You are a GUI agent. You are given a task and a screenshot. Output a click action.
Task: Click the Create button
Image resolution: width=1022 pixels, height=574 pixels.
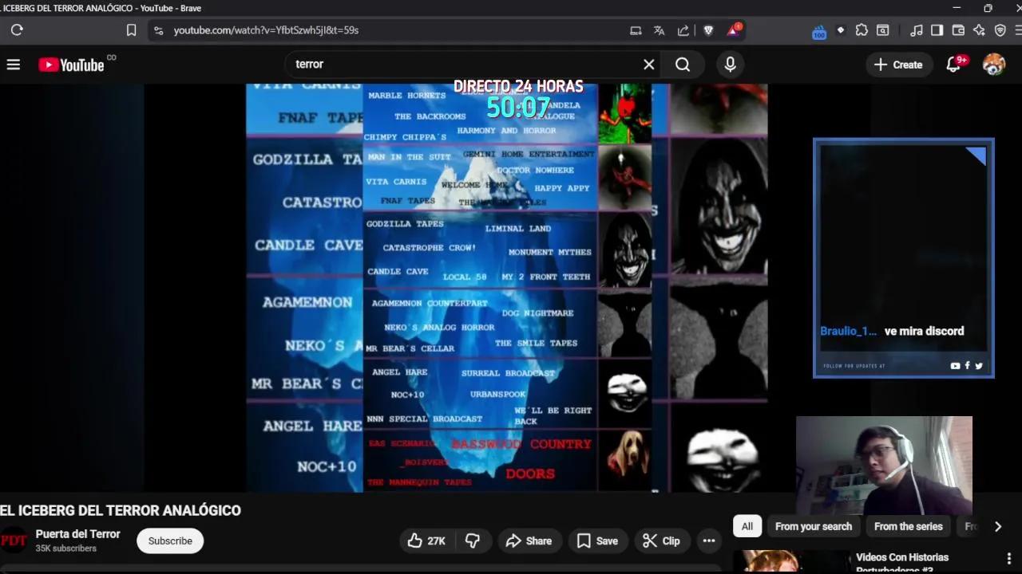898,65
